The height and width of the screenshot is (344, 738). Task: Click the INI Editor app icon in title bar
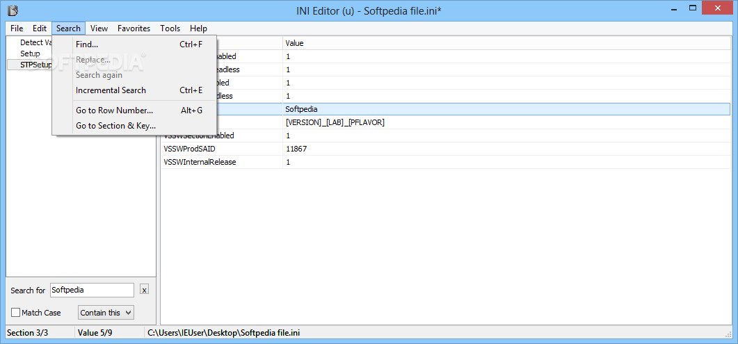point(14,10)
